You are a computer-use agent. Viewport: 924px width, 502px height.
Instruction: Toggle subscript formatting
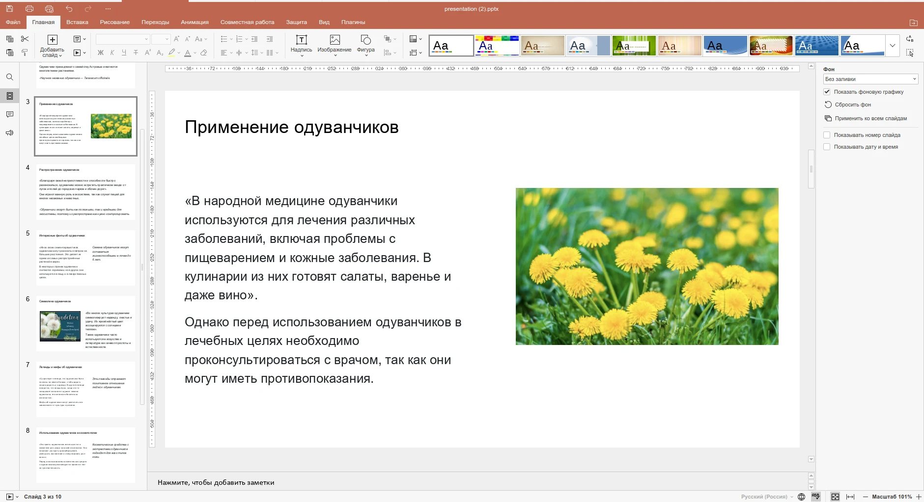[x=160, y=53]
